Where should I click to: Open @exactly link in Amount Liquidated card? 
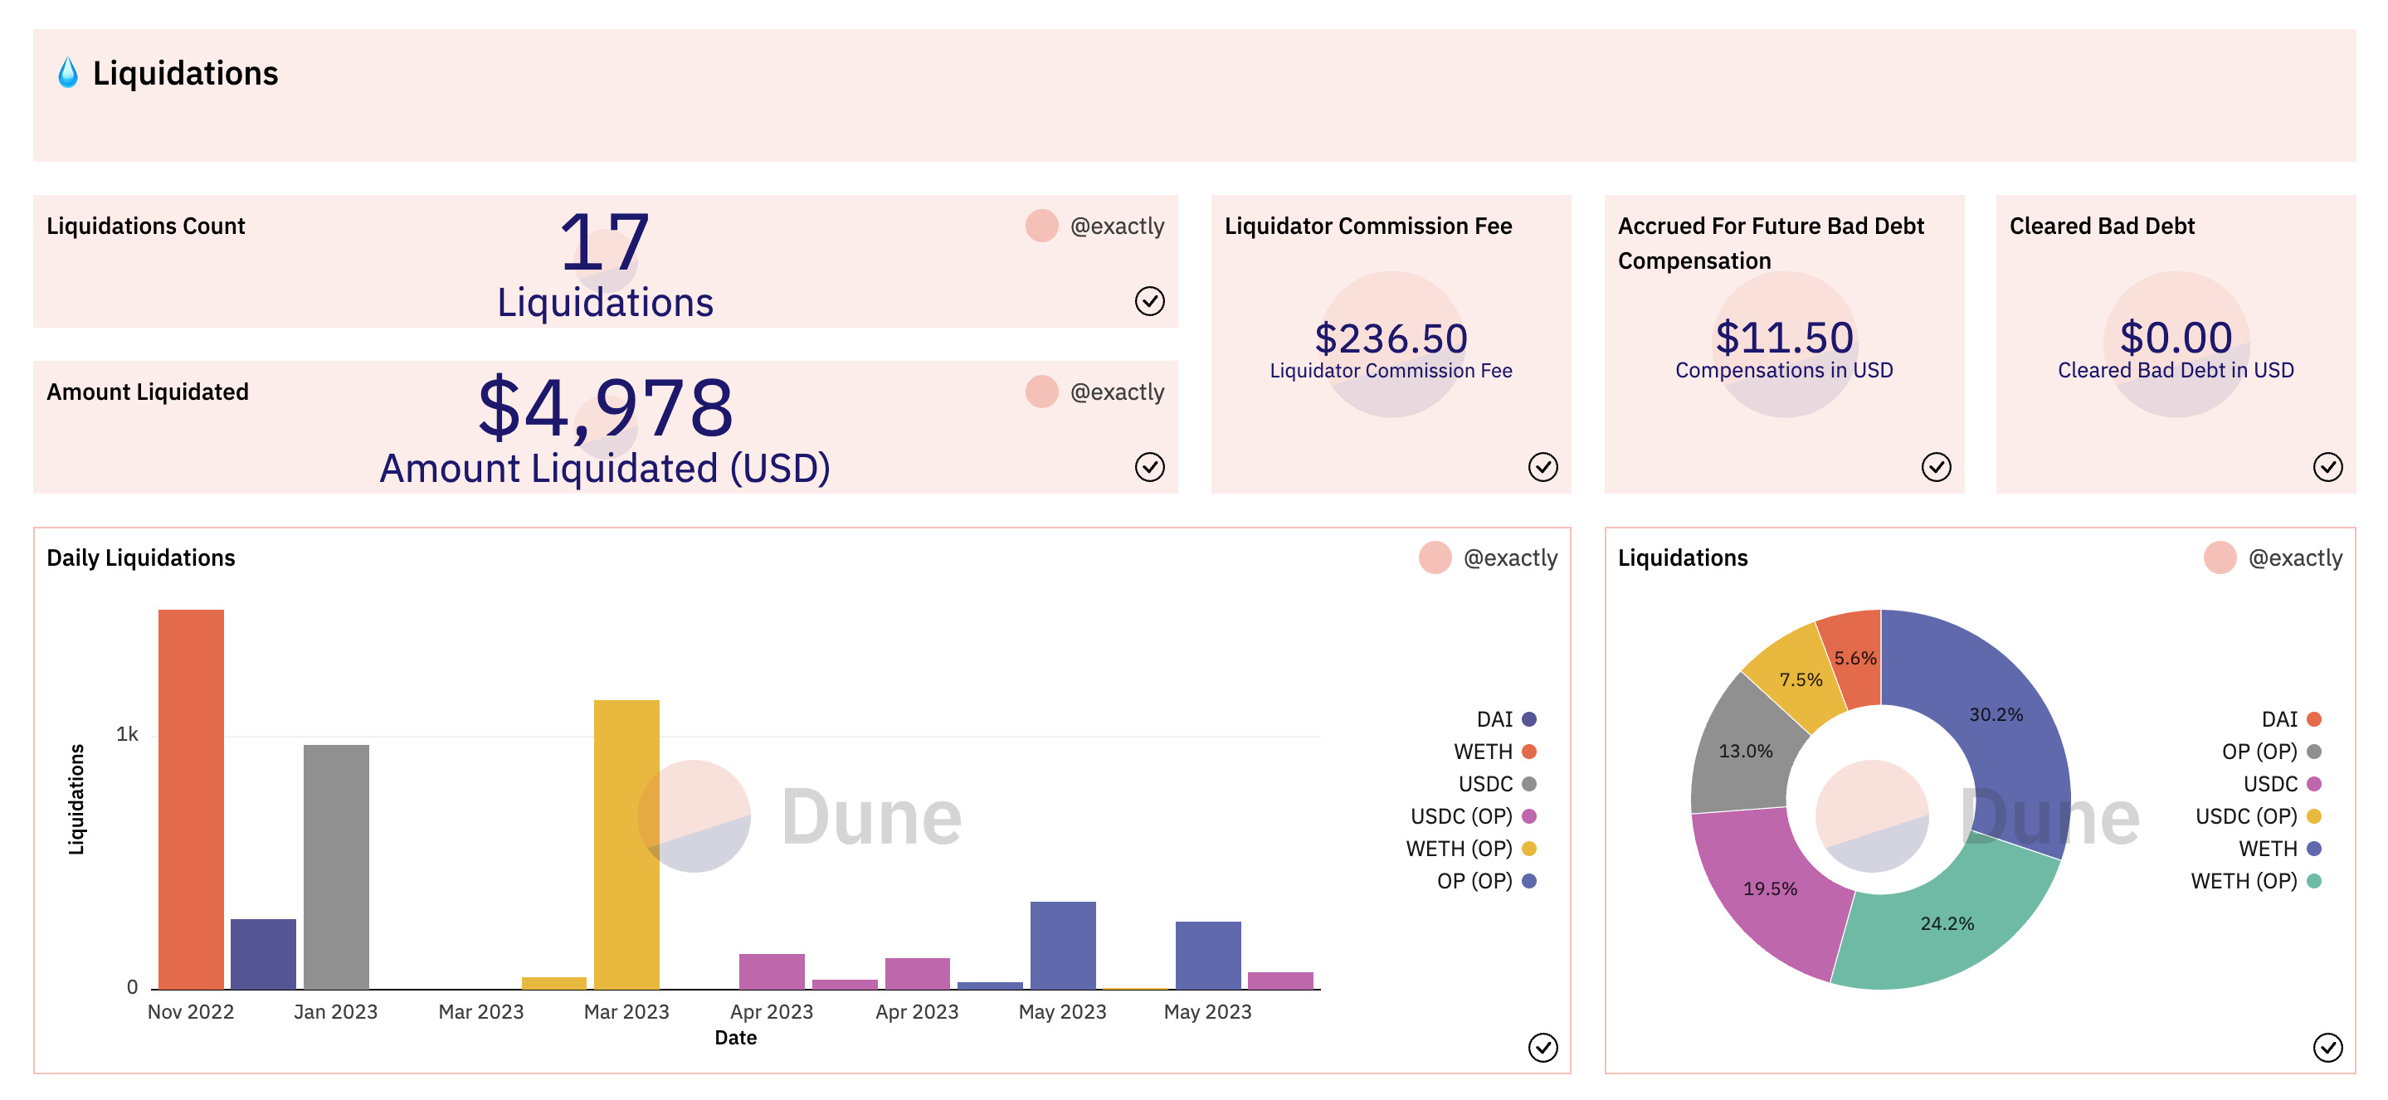(x=1117, y=392)
